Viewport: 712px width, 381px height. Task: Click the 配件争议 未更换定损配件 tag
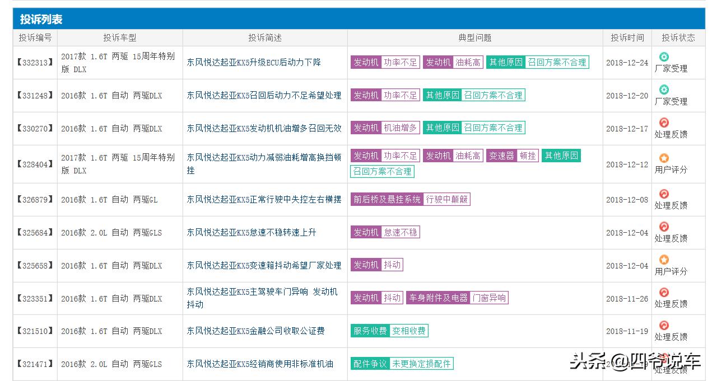click(402, 363)
